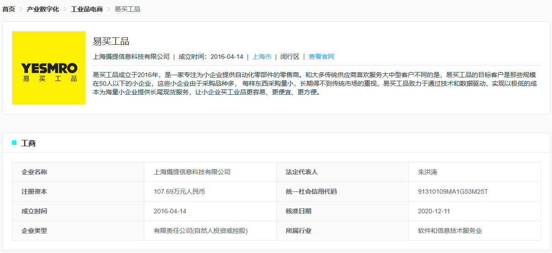This screenshot has width=552, height=253.
Task: Click legal representative name 朱洪涛
Action: tap(428, 172)
